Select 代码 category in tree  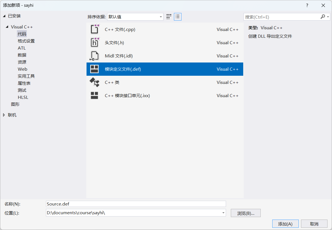[x=22, y=34]
